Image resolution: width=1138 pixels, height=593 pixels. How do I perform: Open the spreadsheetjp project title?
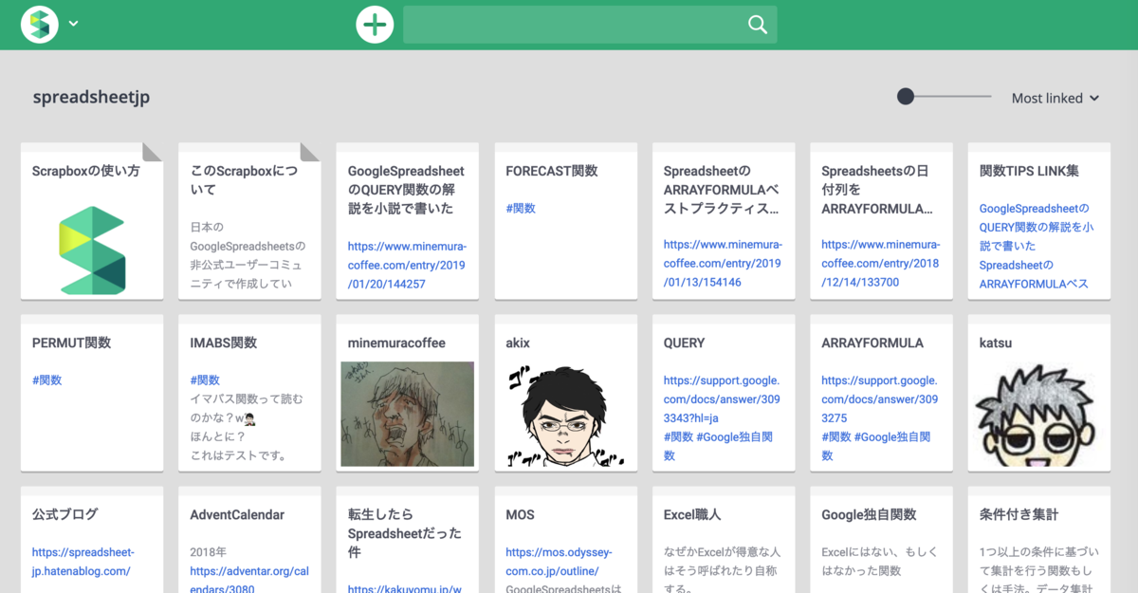(x=91, y=97)
